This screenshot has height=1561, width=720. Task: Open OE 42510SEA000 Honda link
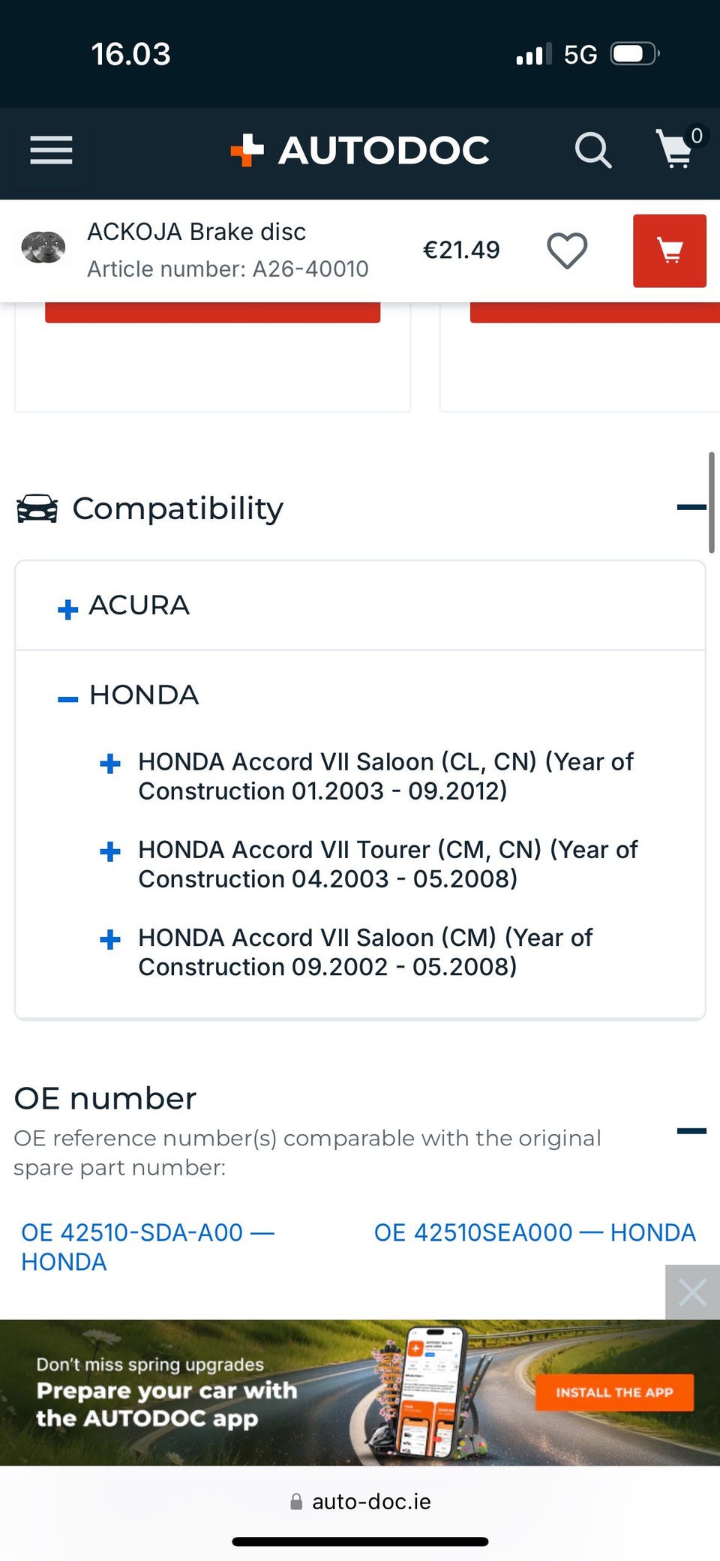coord(535,1232)
